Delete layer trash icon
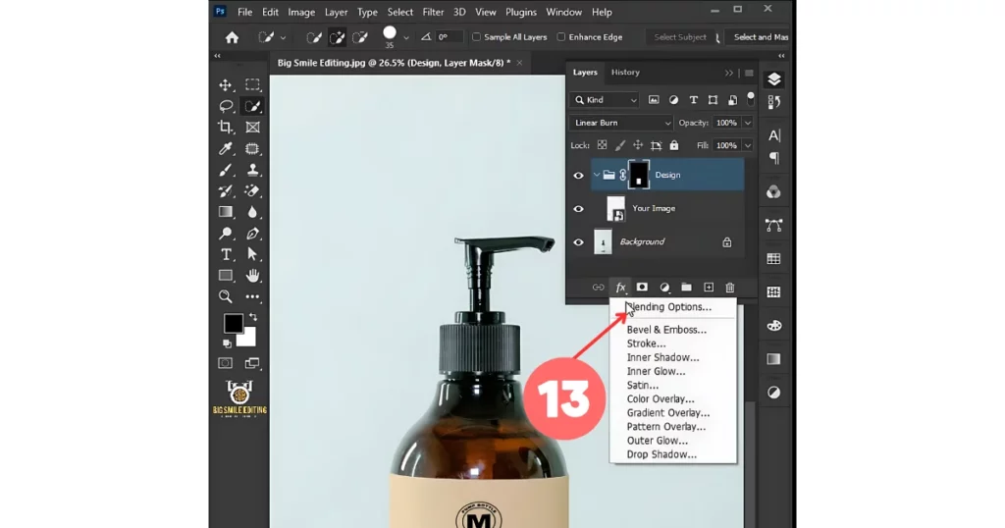1005x528 pixels. [730, 288]
